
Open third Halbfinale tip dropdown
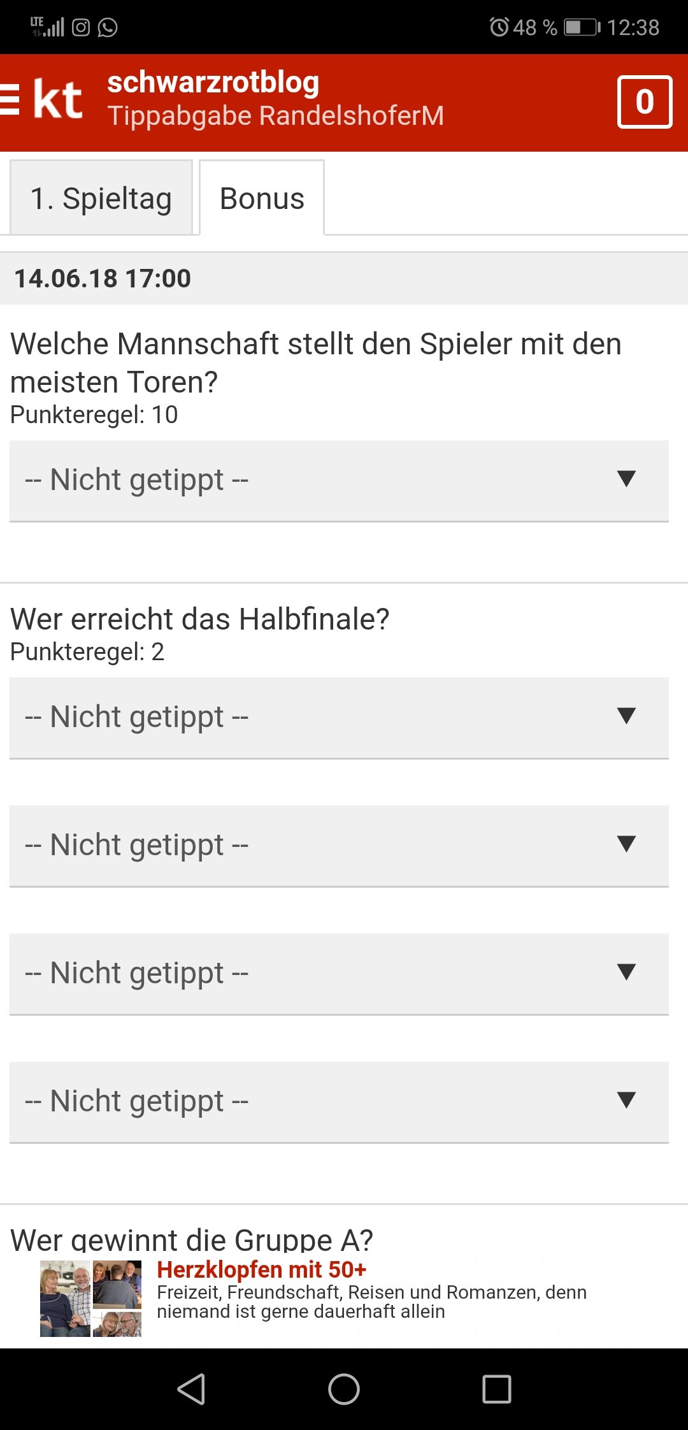339,974
